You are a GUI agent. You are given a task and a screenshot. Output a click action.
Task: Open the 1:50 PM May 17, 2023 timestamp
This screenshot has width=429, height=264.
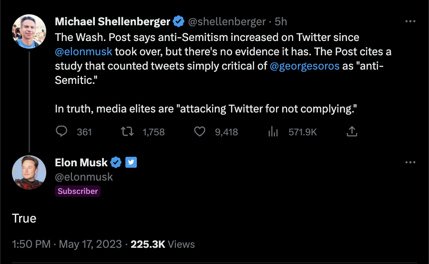point(66,244)
